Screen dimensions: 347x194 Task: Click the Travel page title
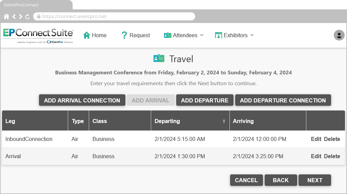(x=181, y=59)
